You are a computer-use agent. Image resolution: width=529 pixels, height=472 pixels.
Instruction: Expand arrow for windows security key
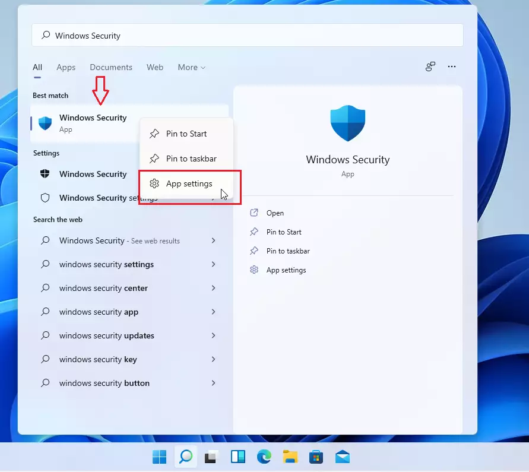213,359
